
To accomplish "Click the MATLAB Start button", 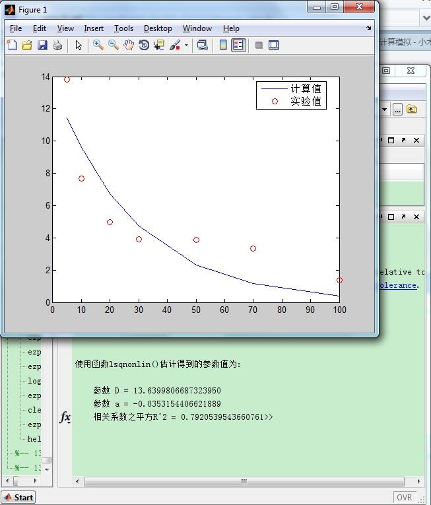I will point(18,498).
